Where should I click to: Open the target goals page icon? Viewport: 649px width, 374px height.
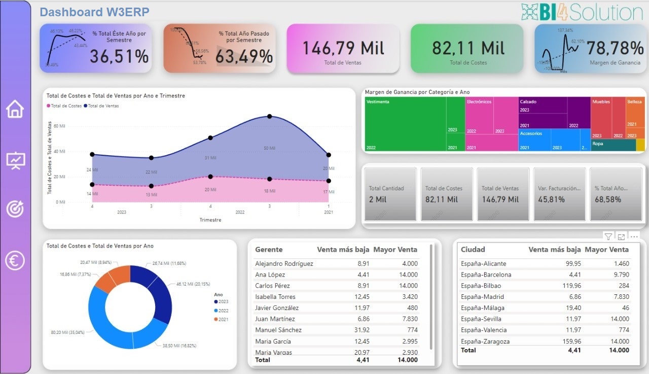(x=15, y=209)
